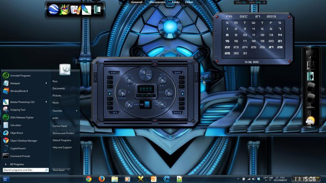The width and height of the screenshot is (326, 183).
Task: Launch Firefox from the taskbar
Action: (102, 179)
